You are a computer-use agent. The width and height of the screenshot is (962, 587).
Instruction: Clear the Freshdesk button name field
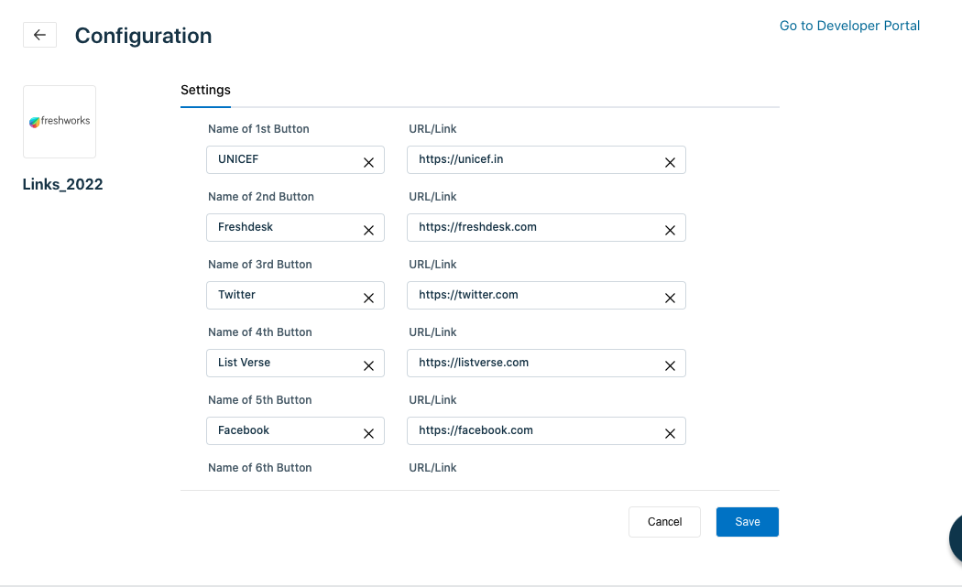368,230
